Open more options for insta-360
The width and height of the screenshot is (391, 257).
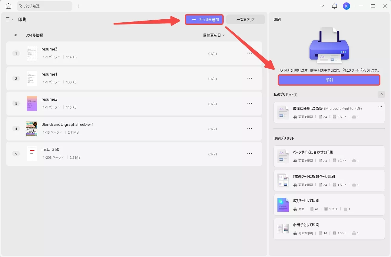pyautogui.click(x=250, y=154)
